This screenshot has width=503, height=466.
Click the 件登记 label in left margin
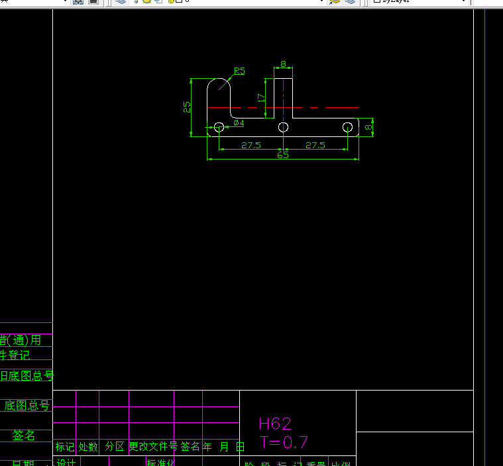[15, 355]
